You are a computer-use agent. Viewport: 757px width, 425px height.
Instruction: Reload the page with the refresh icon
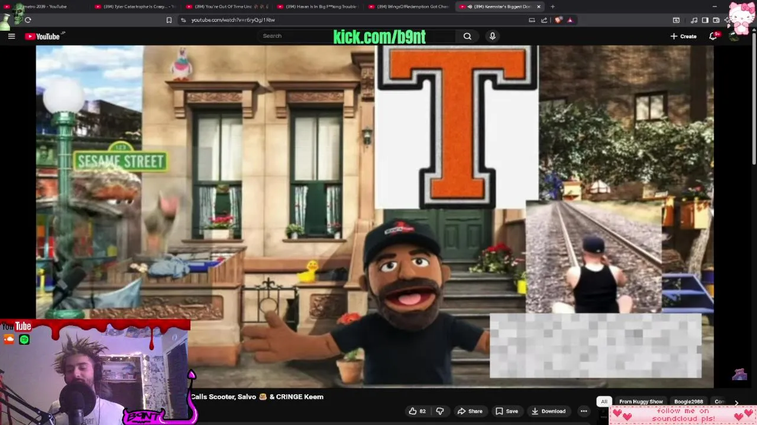pos(28,20)
